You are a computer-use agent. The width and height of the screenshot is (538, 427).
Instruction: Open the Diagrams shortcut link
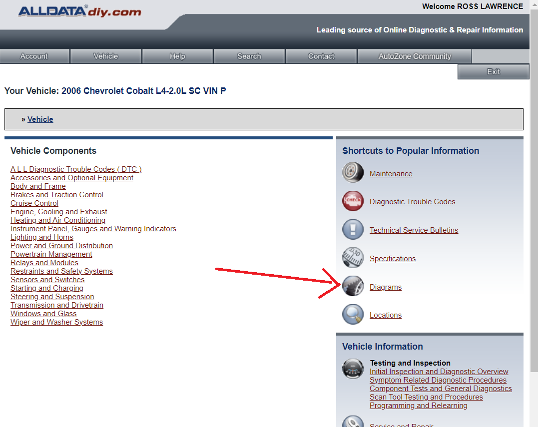[385, 287]
